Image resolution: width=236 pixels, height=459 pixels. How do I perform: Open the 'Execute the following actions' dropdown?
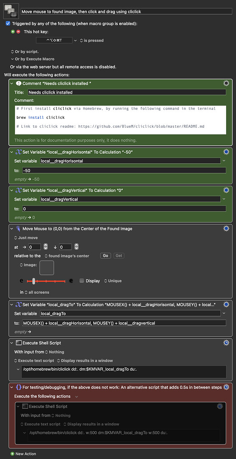point(76,396)
